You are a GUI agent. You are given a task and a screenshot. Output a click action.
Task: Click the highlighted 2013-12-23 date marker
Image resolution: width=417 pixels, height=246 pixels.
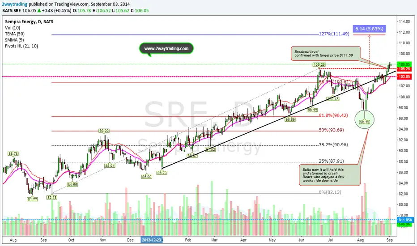coord(151,240)
